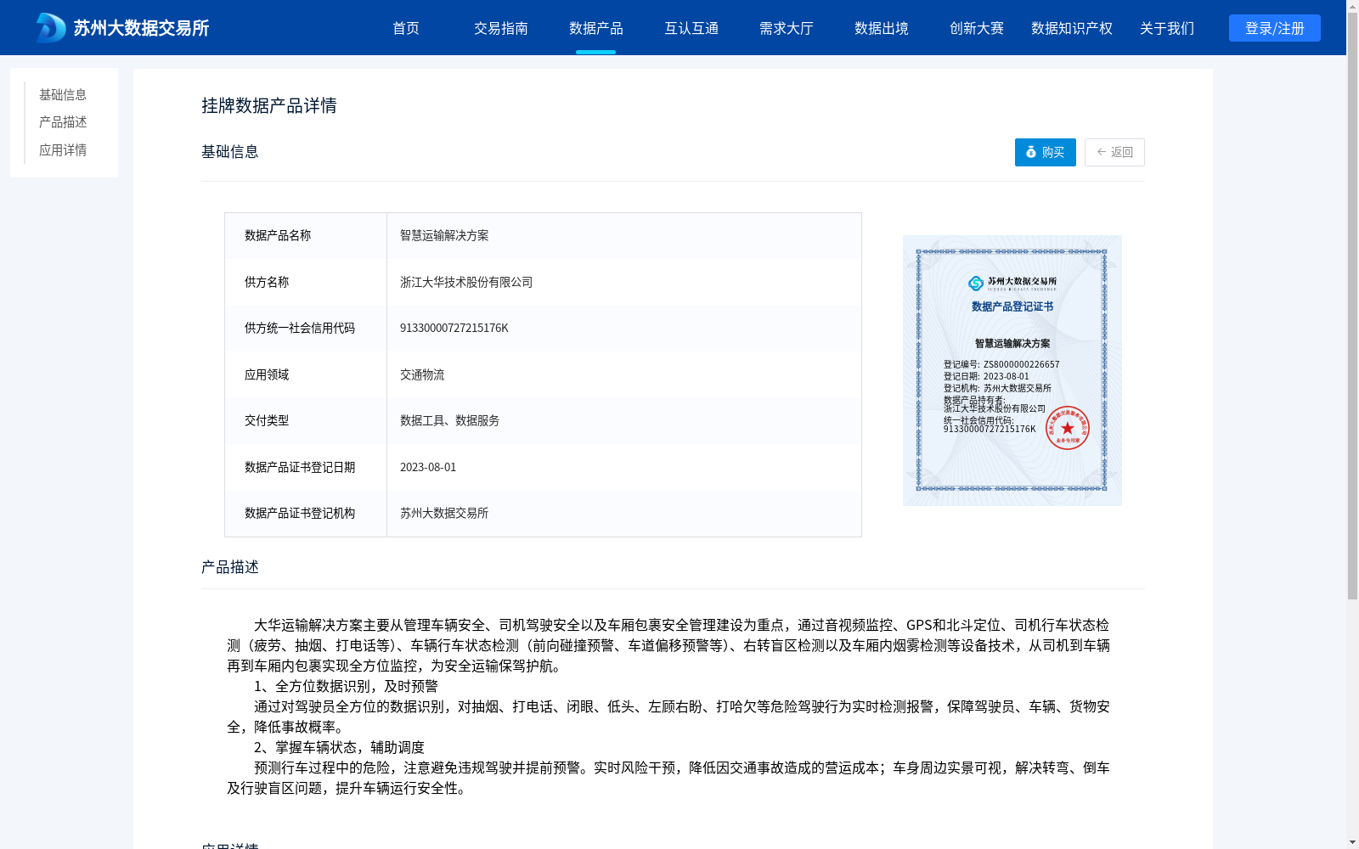Open the 互认互通 menu item
Screen dimensions: 1359x849
(x=691, y=28)
